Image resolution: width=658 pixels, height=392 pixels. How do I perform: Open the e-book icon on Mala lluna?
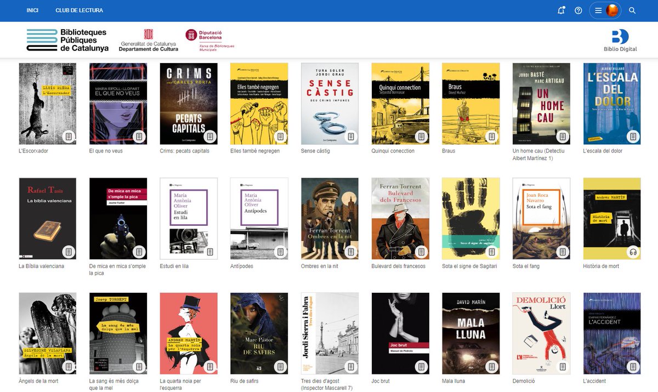(491, 367)
